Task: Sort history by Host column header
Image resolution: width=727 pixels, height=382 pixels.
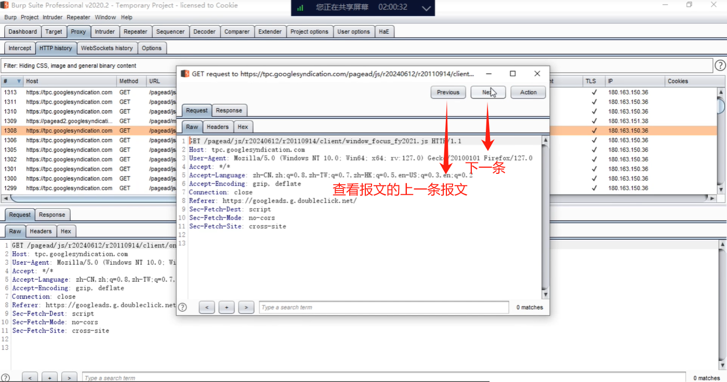Action: [70, 81]
